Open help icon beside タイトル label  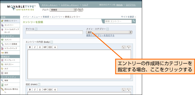pyautogui.click(x=36, y=29)
